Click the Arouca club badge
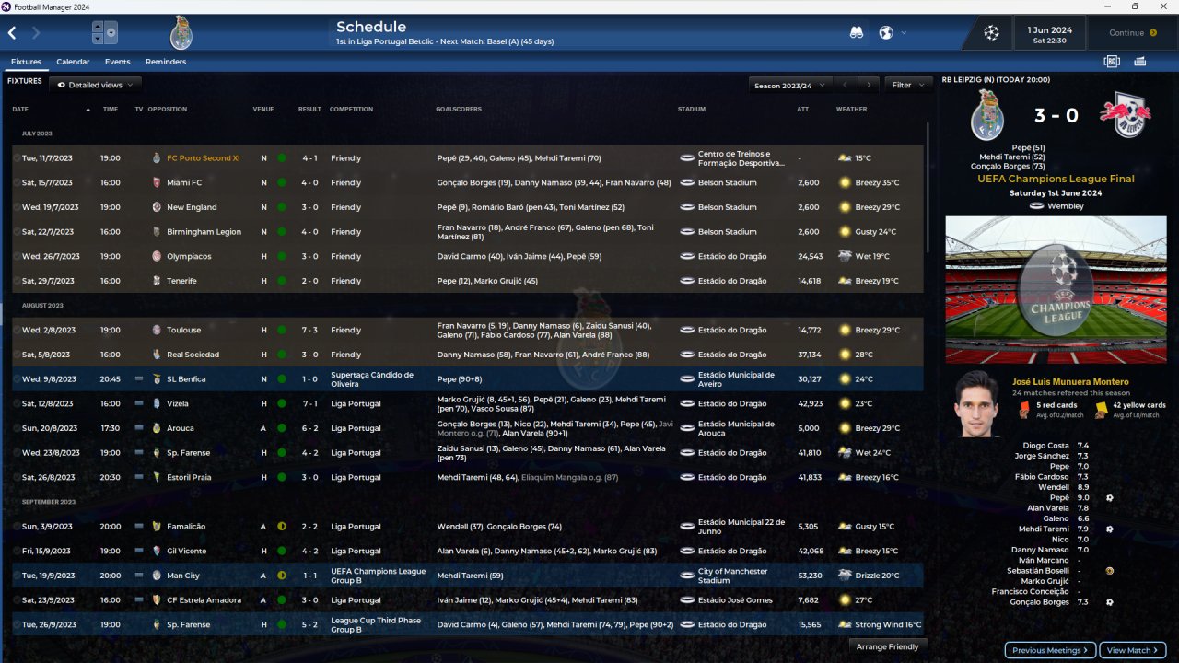 click(157, 428)
